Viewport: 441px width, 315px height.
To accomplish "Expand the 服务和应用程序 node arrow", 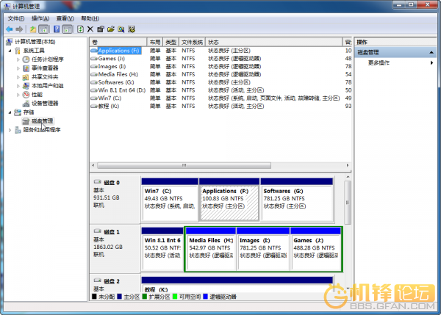I will pos(10,130).
